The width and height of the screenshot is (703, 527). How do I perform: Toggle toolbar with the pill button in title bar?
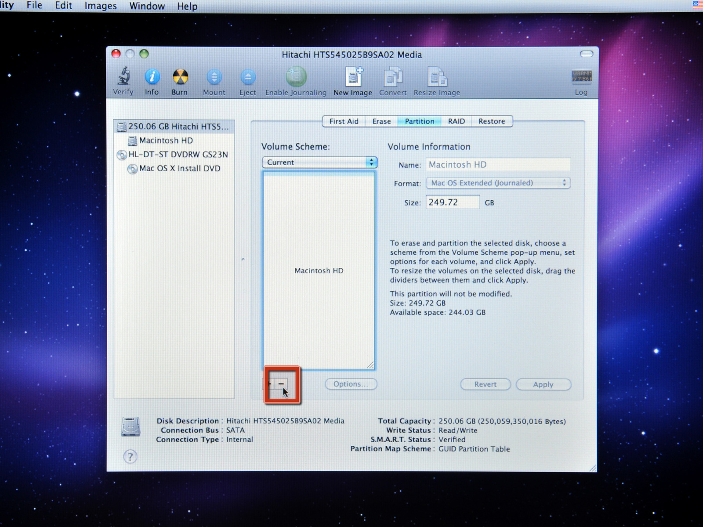[x=587, y=54]
